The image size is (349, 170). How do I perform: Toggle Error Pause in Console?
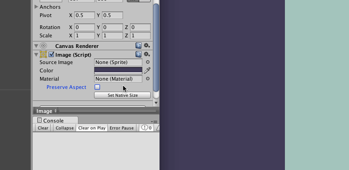[122, 128]
